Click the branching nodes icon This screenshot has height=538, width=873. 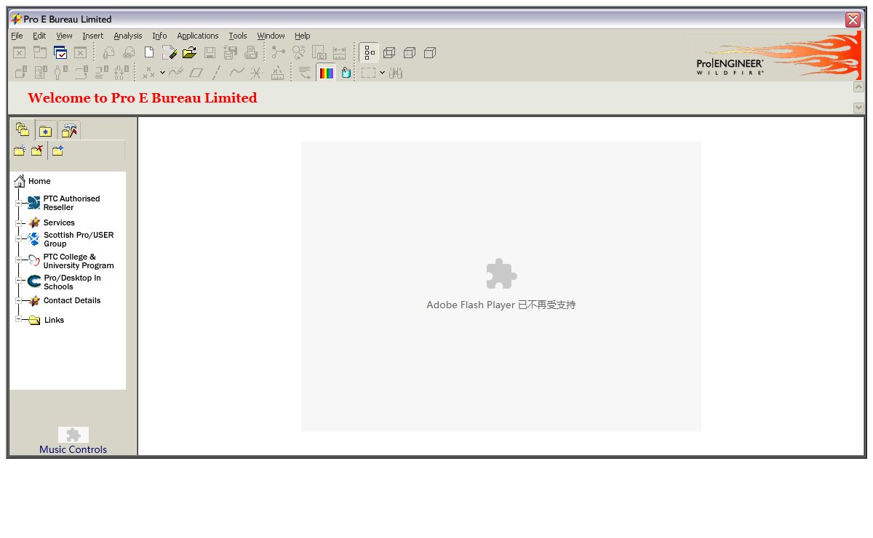point(278,52)
